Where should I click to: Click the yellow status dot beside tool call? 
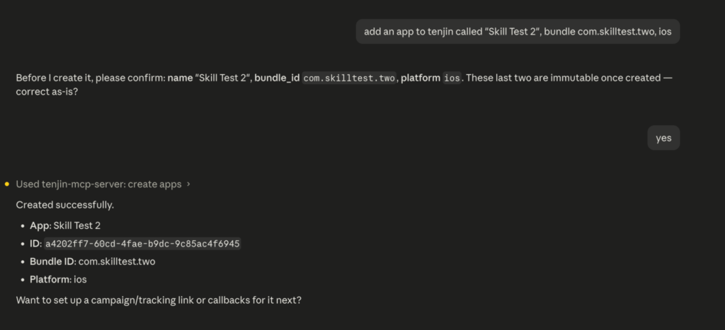pyautogui.click(x=7, y=184)
